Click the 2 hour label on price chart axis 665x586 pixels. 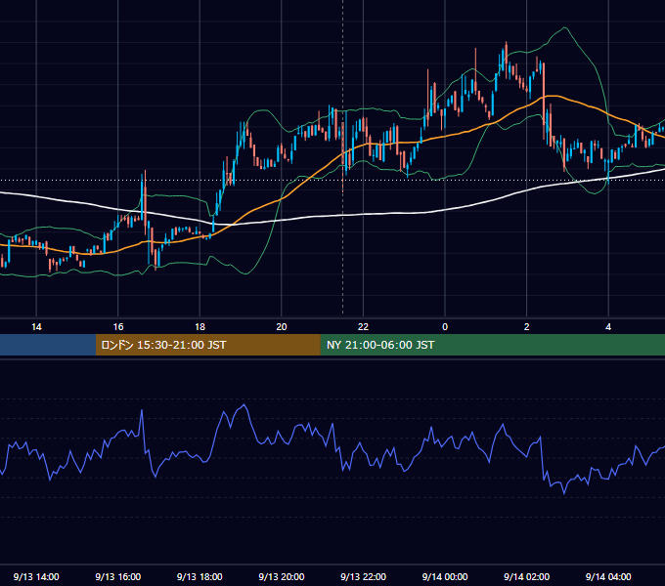coord(527,327)
